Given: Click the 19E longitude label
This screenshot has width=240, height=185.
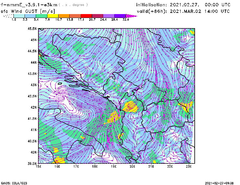Looking at the screenshot, I should coord(114,166).
